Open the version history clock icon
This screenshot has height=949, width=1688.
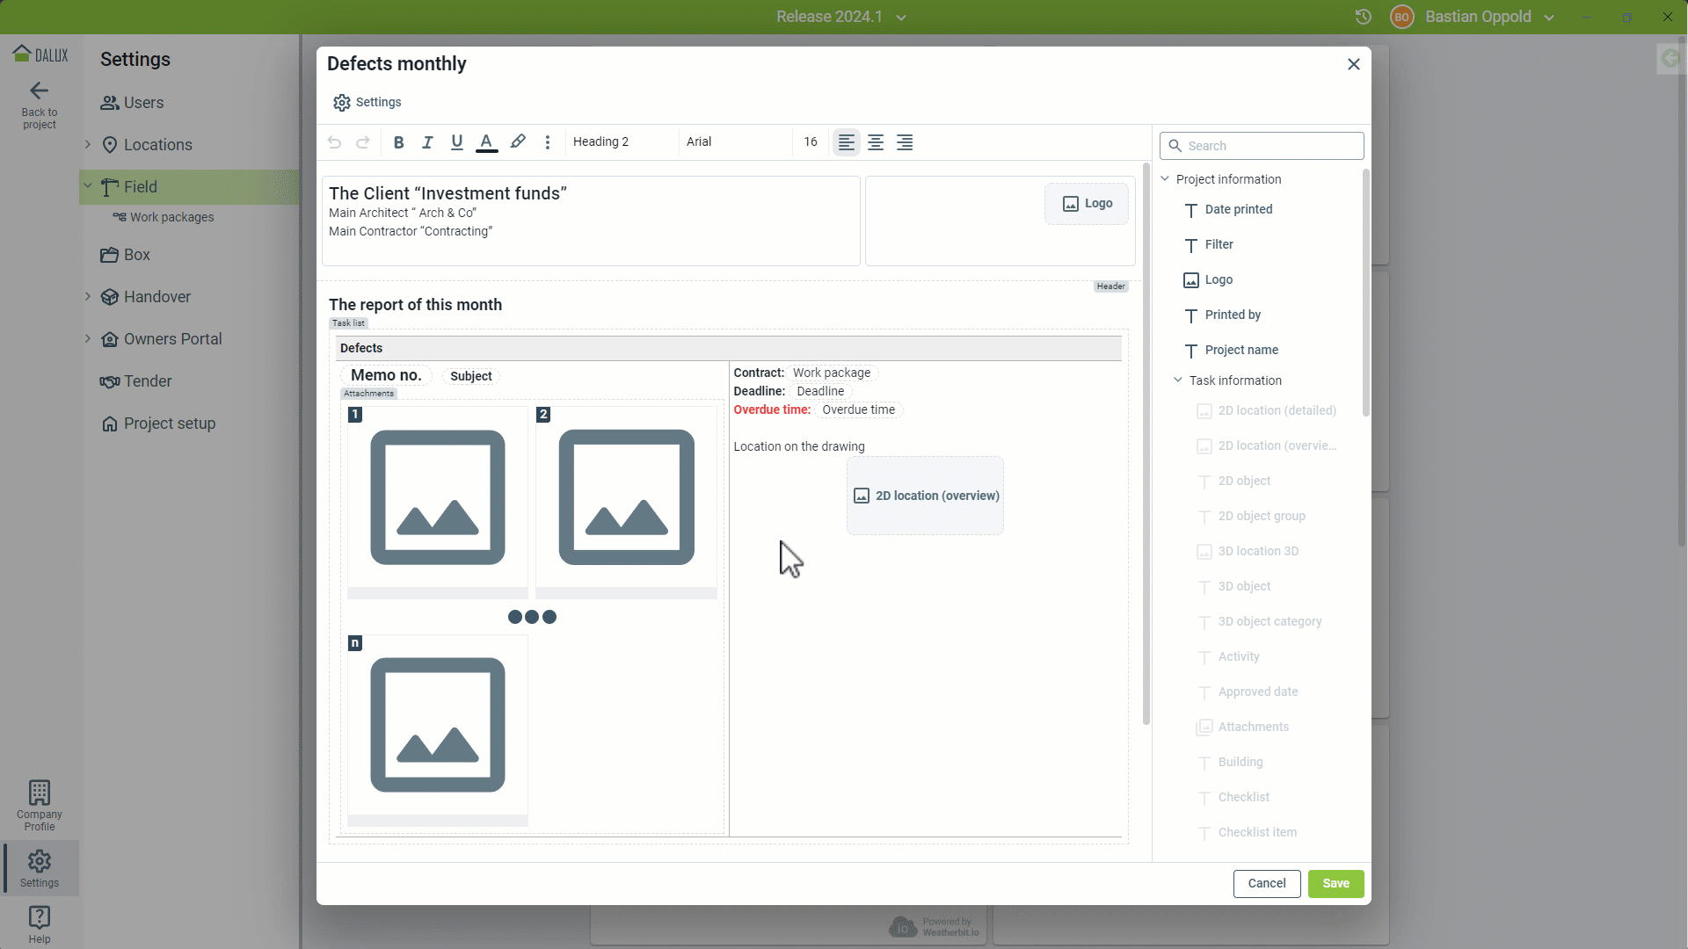[x=1363, y=17]
